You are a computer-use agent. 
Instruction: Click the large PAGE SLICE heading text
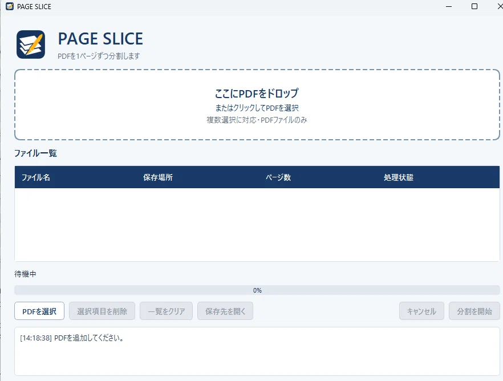click(x=100, y=39)
